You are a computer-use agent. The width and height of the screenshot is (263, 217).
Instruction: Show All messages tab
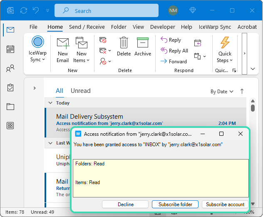(x=60, y=91)
